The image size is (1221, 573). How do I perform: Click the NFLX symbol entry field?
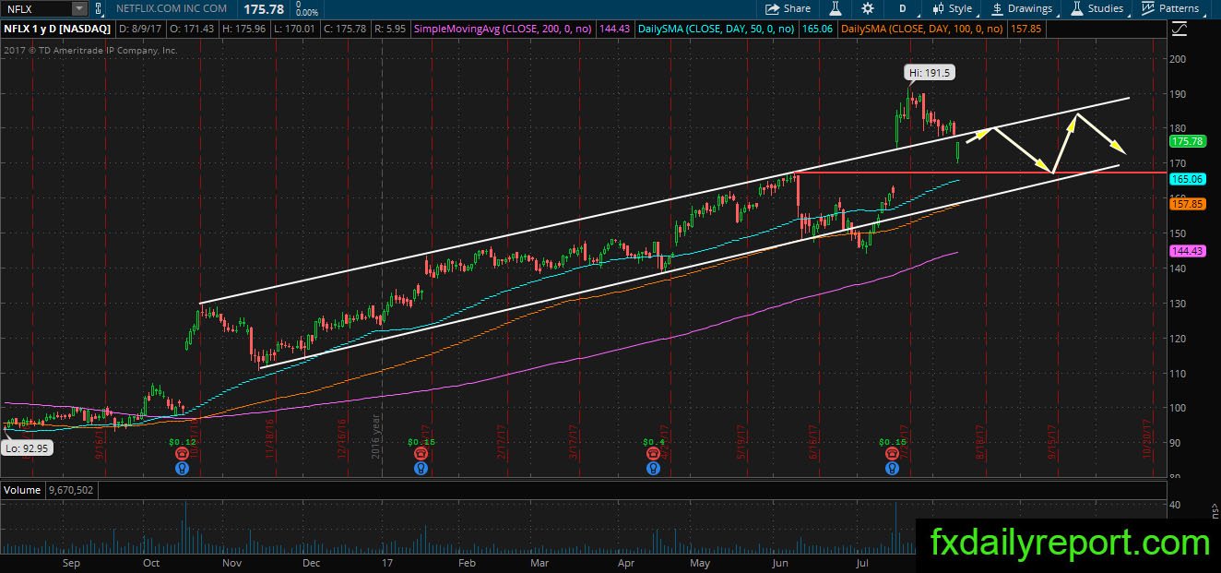pos(37,8)
